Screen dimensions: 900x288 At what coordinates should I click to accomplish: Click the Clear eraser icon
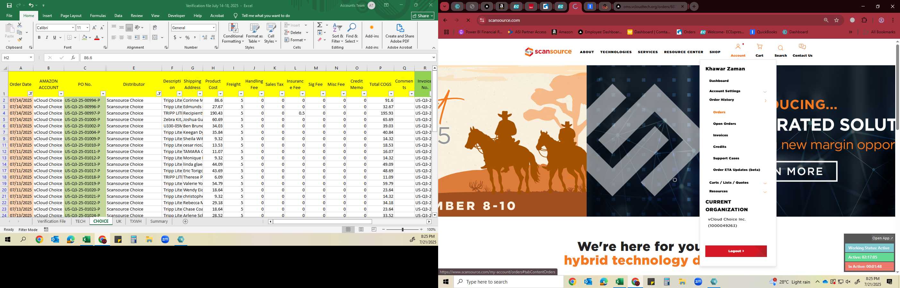point(320,40)
